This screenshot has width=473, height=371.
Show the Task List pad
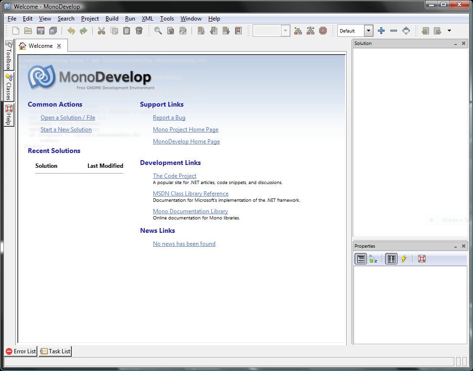(55, 351)
